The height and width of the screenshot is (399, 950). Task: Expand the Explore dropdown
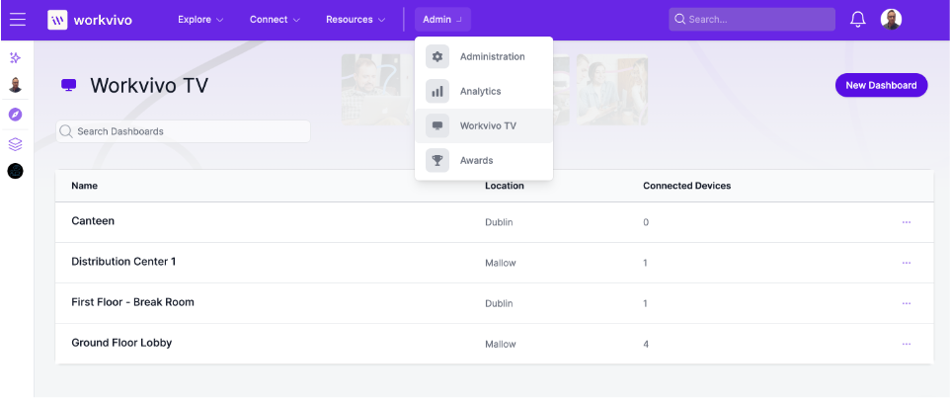coord(200,20)
